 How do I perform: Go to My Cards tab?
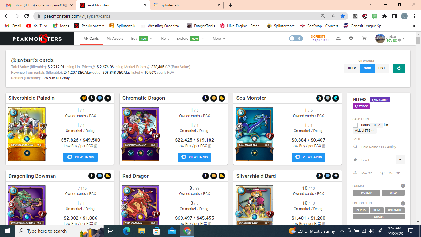point(91,39)
